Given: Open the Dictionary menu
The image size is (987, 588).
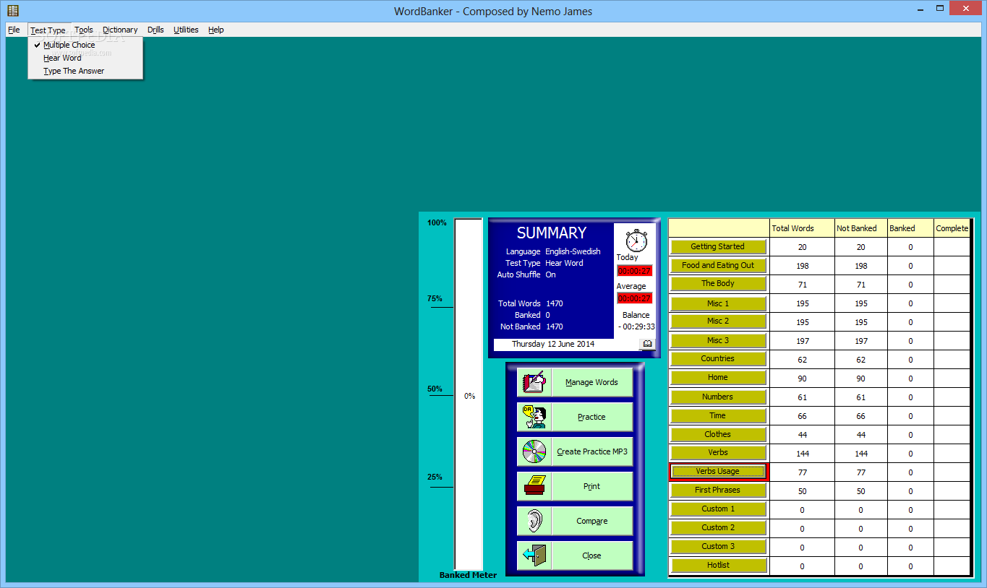Looking at the screenshot, I should coord(120,30).
